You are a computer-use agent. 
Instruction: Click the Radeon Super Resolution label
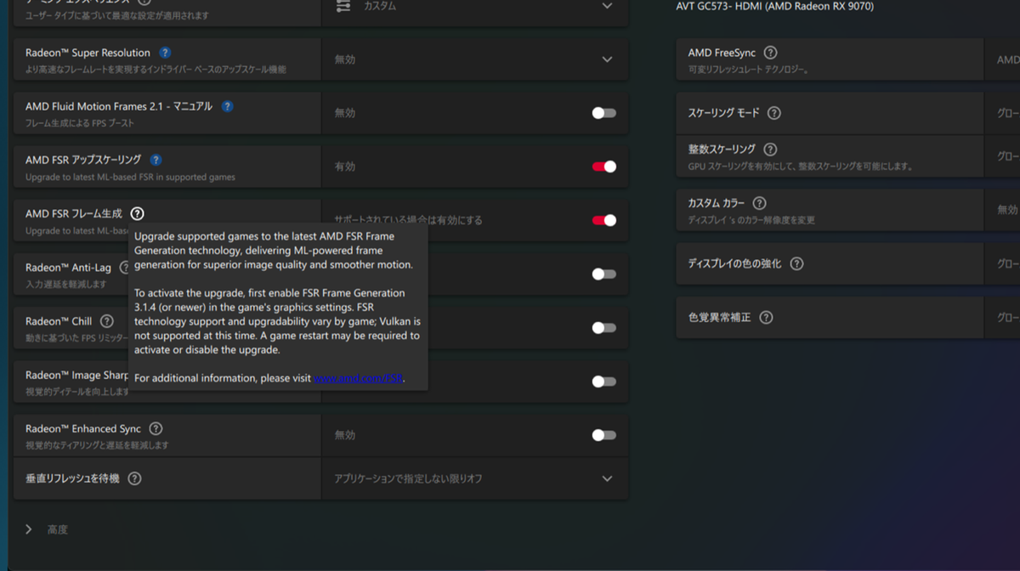[88, 53]
